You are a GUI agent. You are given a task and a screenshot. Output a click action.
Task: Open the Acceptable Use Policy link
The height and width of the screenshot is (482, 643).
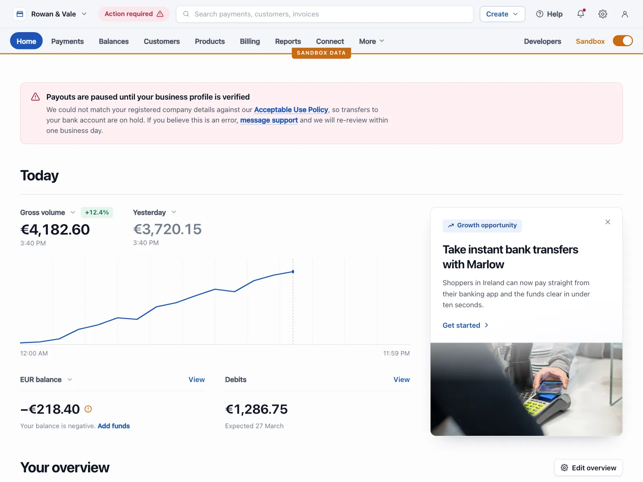[x=291, y=110]
